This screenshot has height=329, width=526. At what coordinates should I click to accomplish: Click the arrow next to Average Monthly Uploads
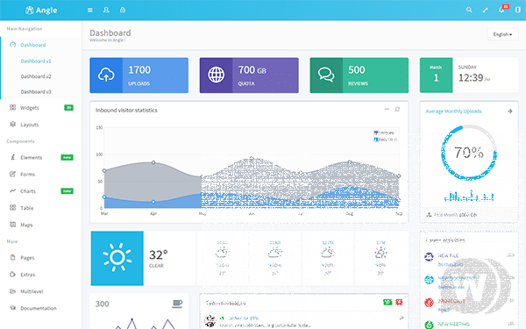coord(510,111)
